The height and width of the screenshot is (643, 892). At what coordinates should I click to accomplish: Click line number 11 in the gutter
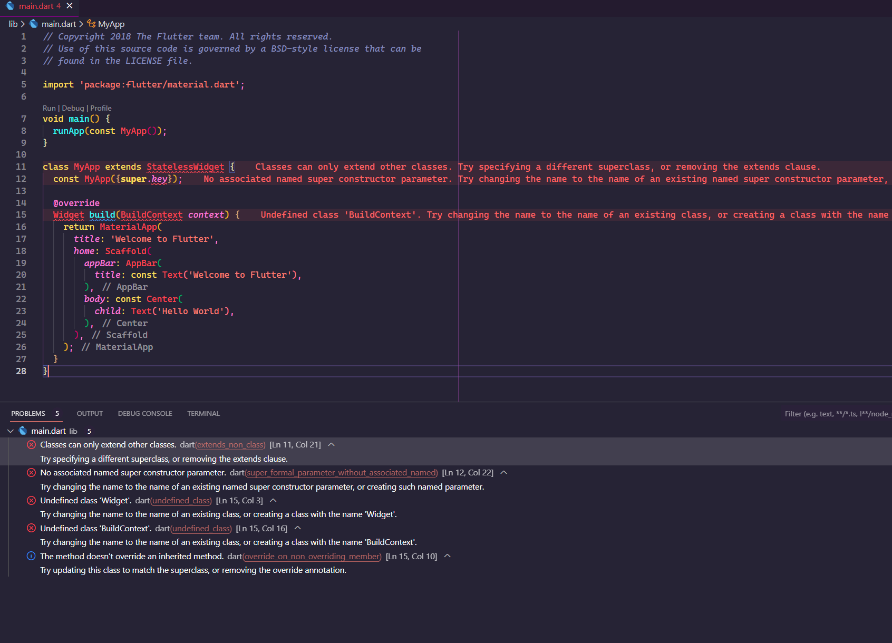pos(21,167)
